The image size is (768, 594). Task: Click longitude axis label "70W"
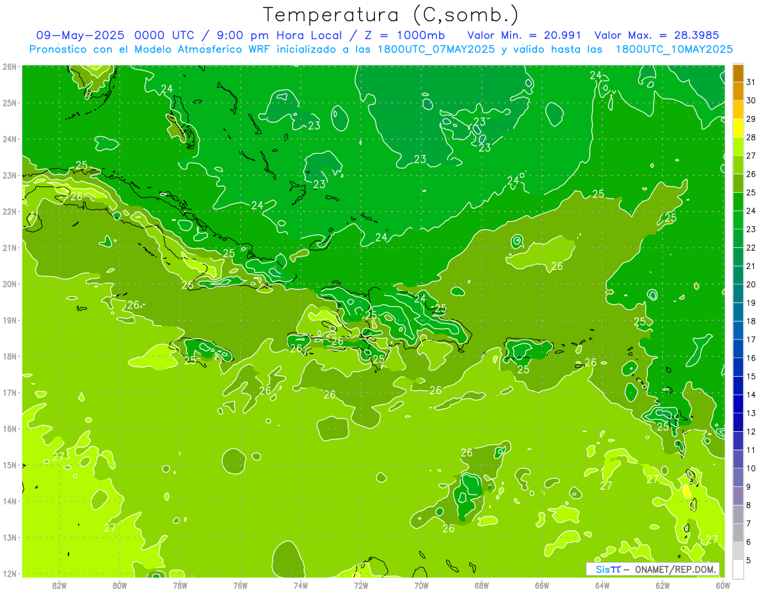point(421,585)
